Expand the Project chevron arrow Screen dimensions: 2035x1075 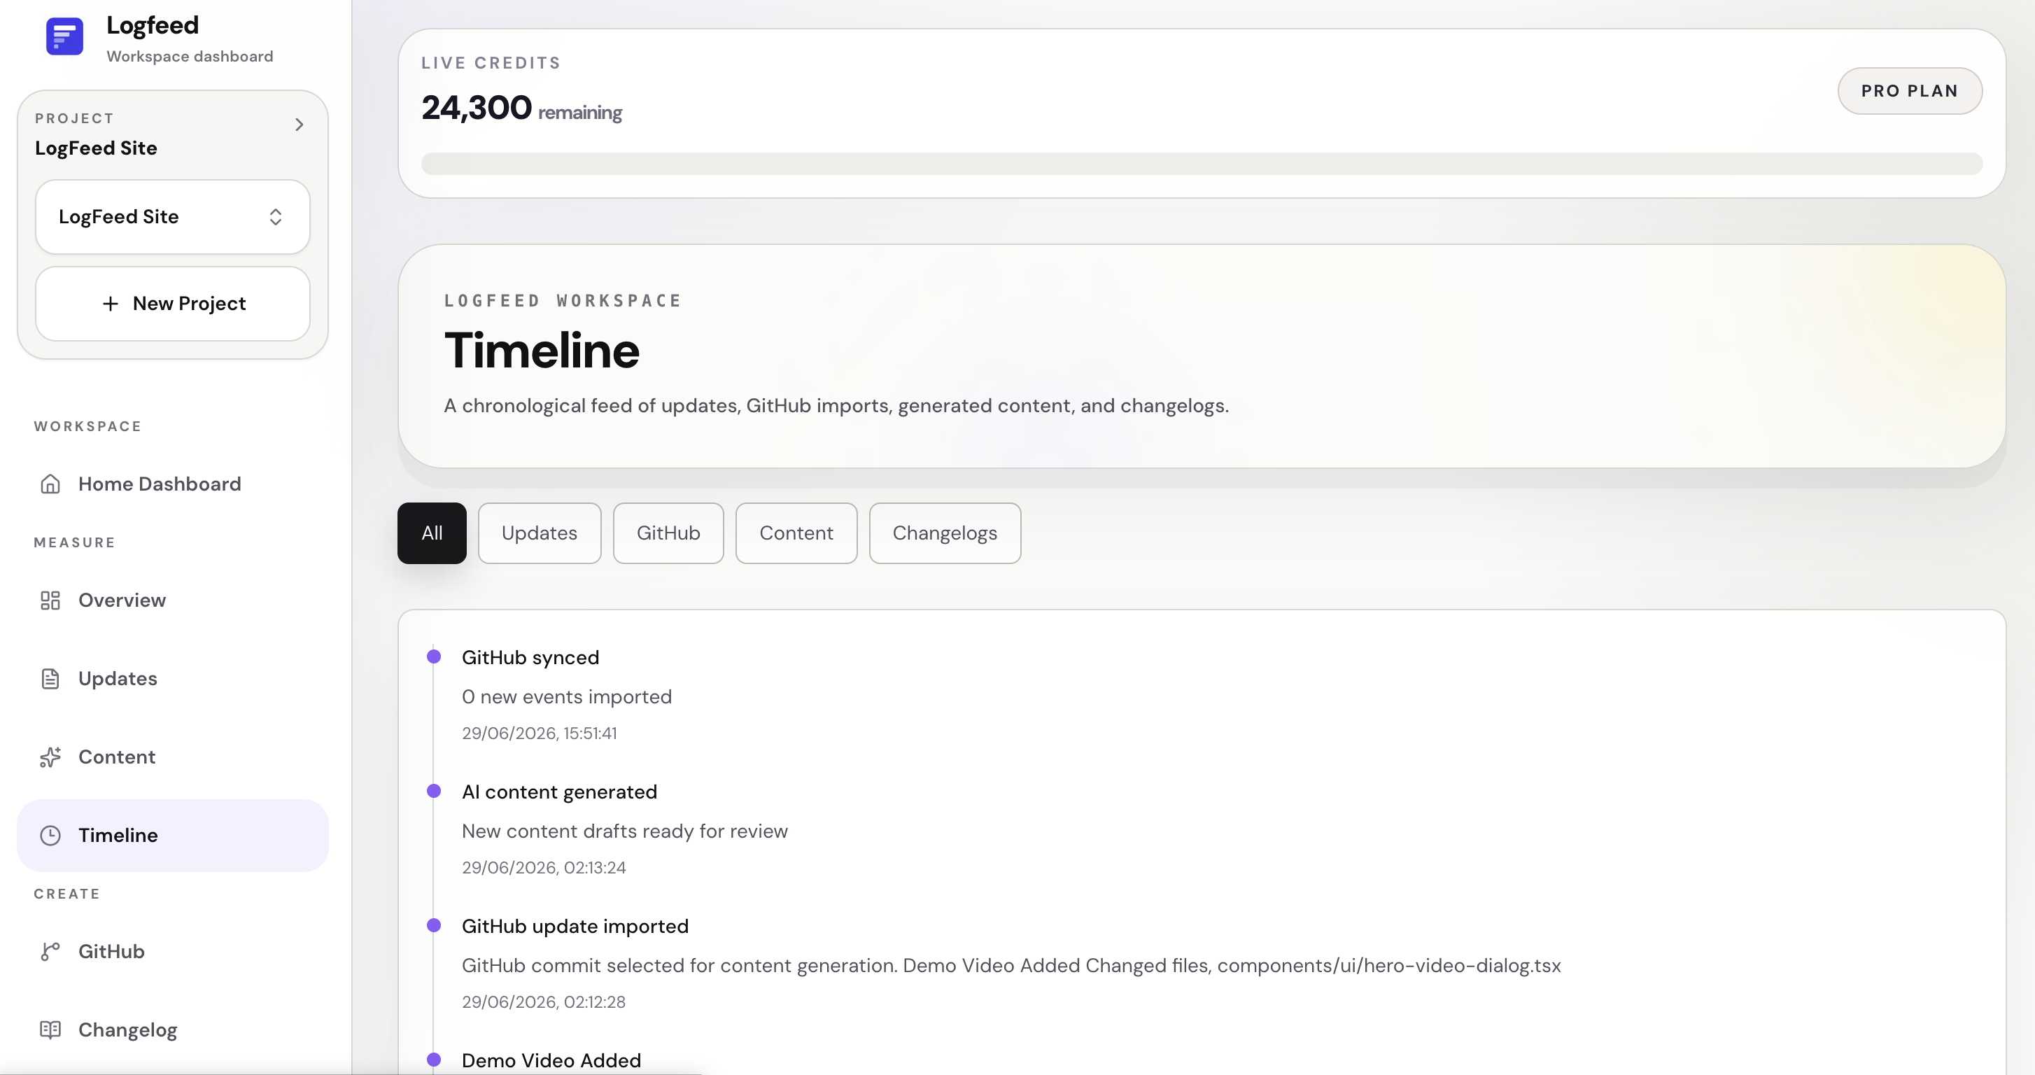pos(300,125)
